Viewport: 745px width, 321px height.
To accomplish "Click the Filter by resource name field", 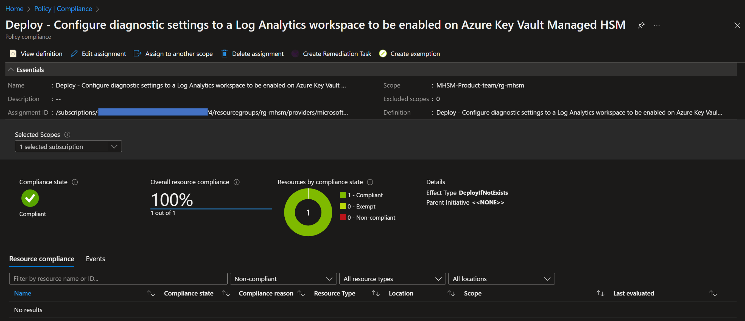I will pyautogui.click(x=118, y=279).
